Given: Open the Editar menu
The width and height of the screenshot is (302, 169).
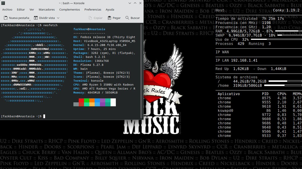Looking at the screenshot, I should coord(21,10).
